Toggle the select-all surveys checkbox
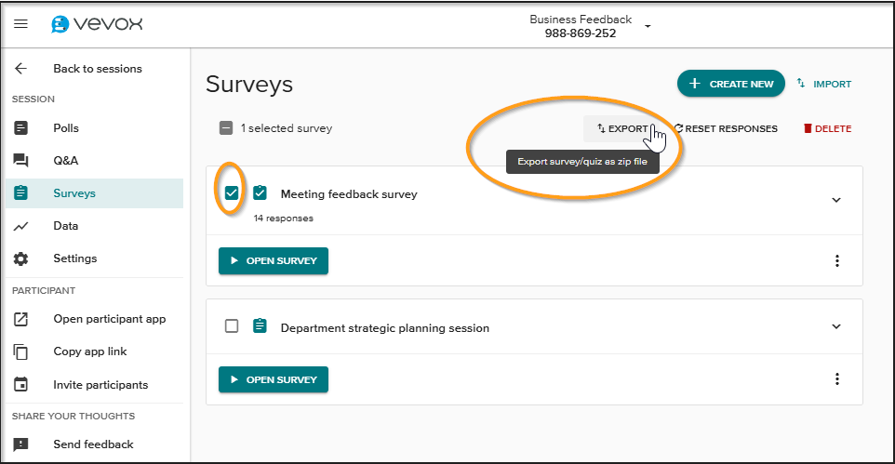 pyautogui.click(x=226, y=127)
